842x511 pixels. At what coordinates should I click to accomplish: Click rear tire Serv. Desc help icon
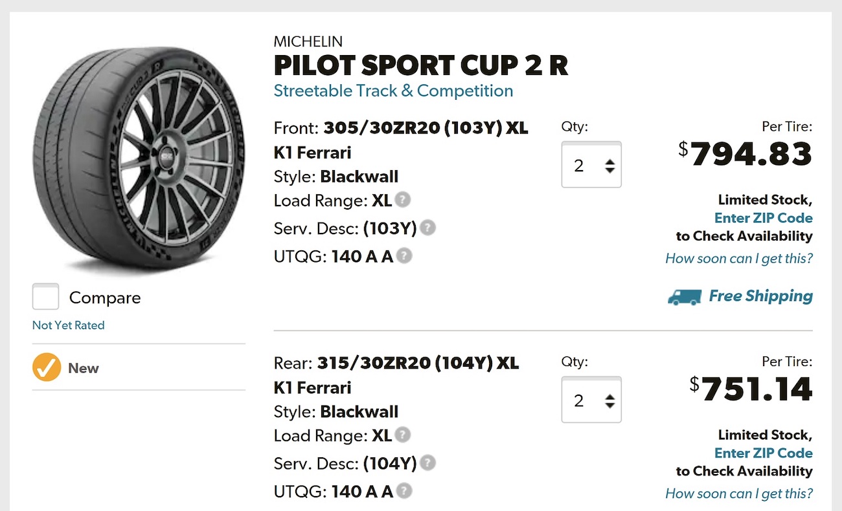point(427,463)
